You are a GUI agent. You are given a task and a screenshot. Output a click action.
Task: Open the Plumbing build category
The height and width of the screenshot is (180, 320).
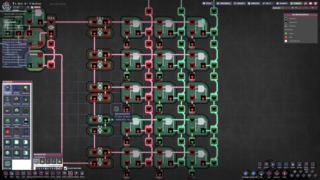(29, 174)
